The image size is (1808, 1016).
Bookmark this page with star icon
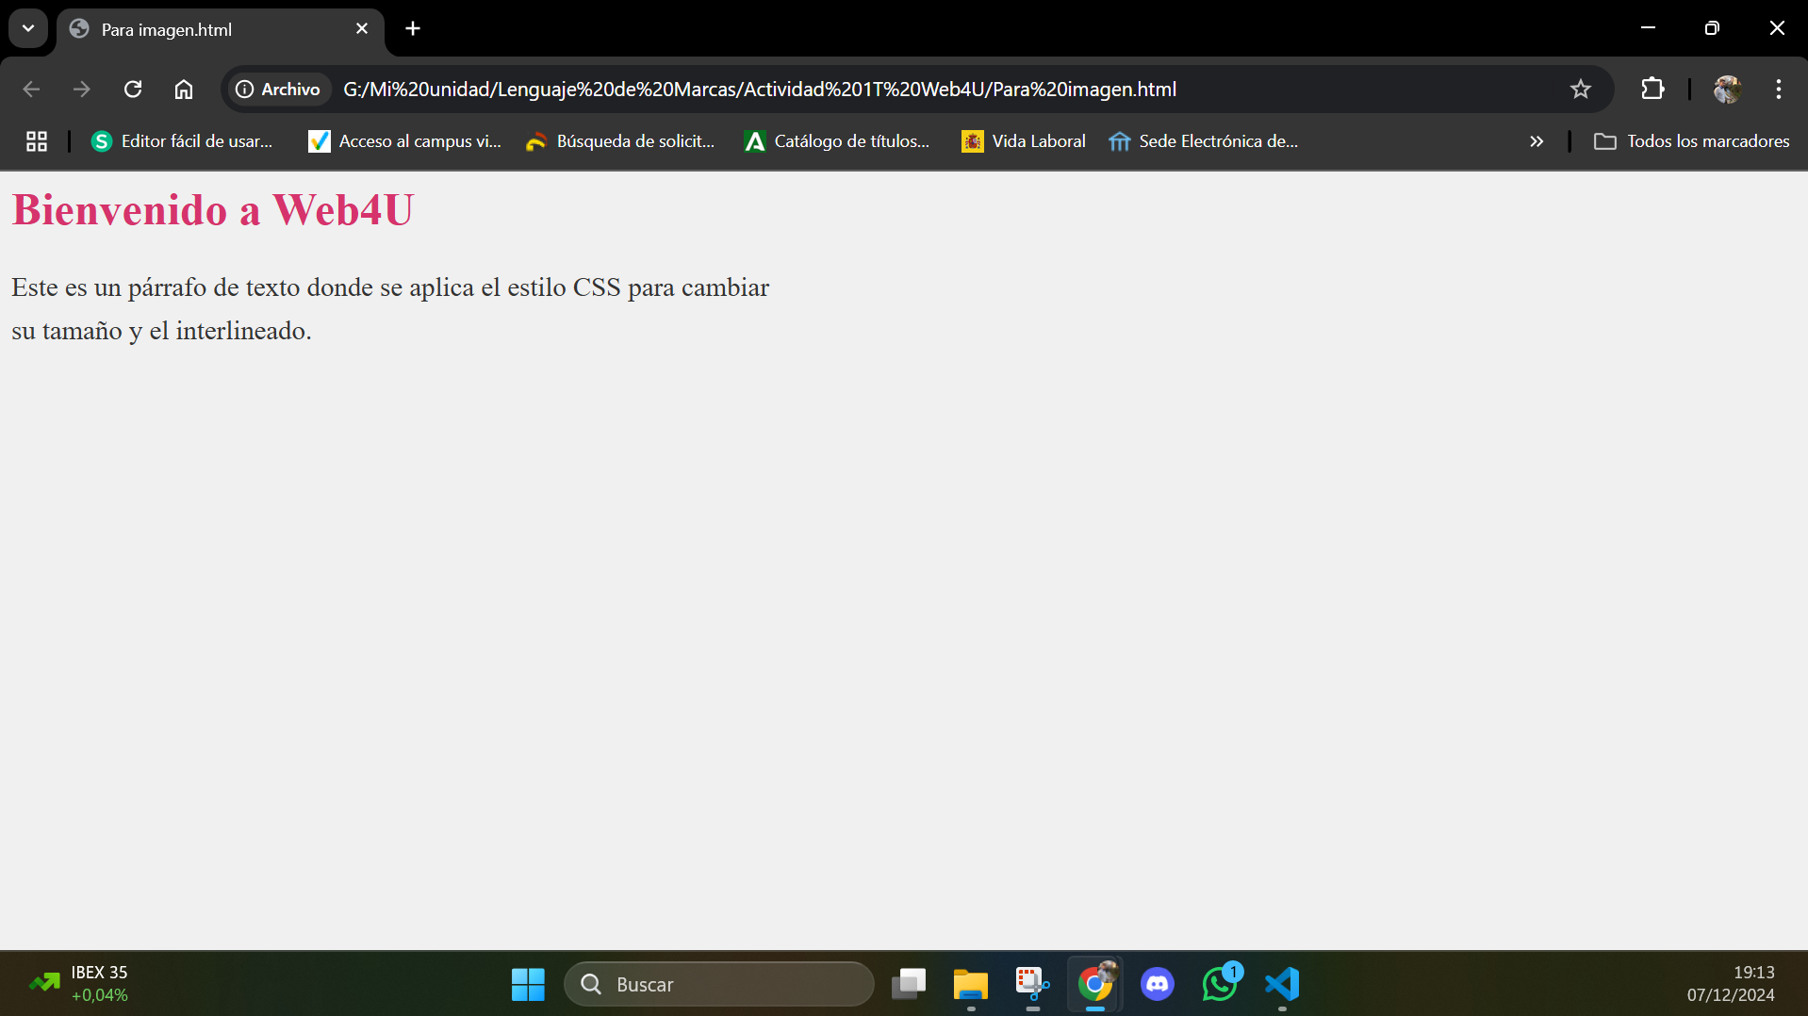1580,90
